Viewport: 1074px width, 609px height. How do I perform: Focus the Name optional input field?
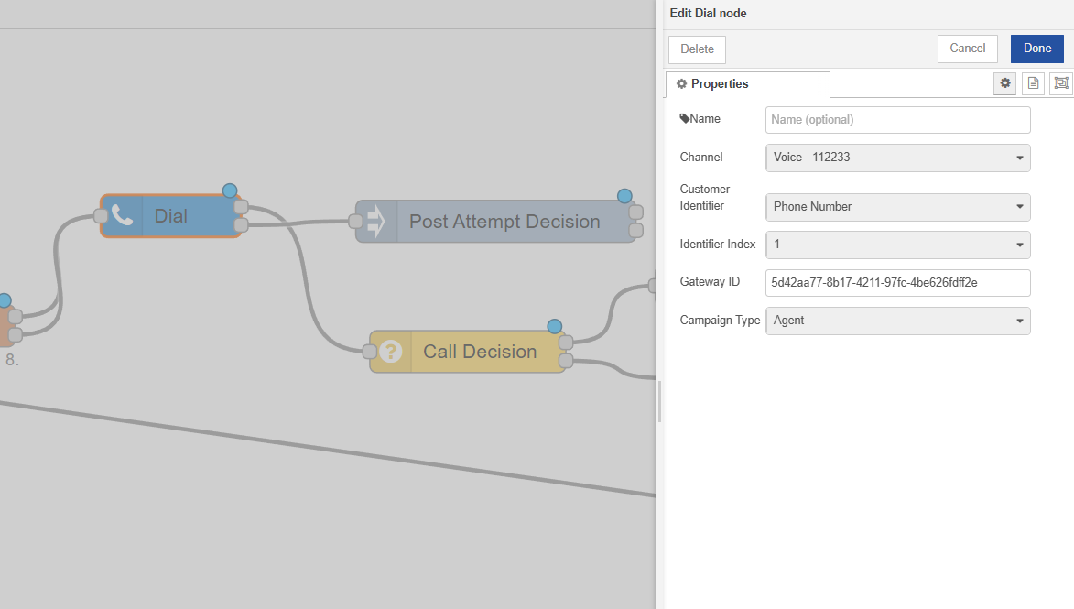897,120
